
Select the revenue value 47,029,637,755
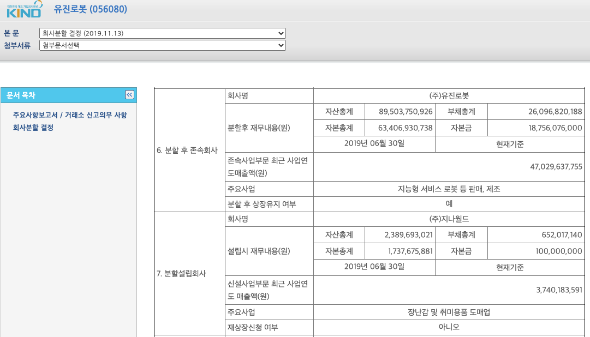[556, 167]
